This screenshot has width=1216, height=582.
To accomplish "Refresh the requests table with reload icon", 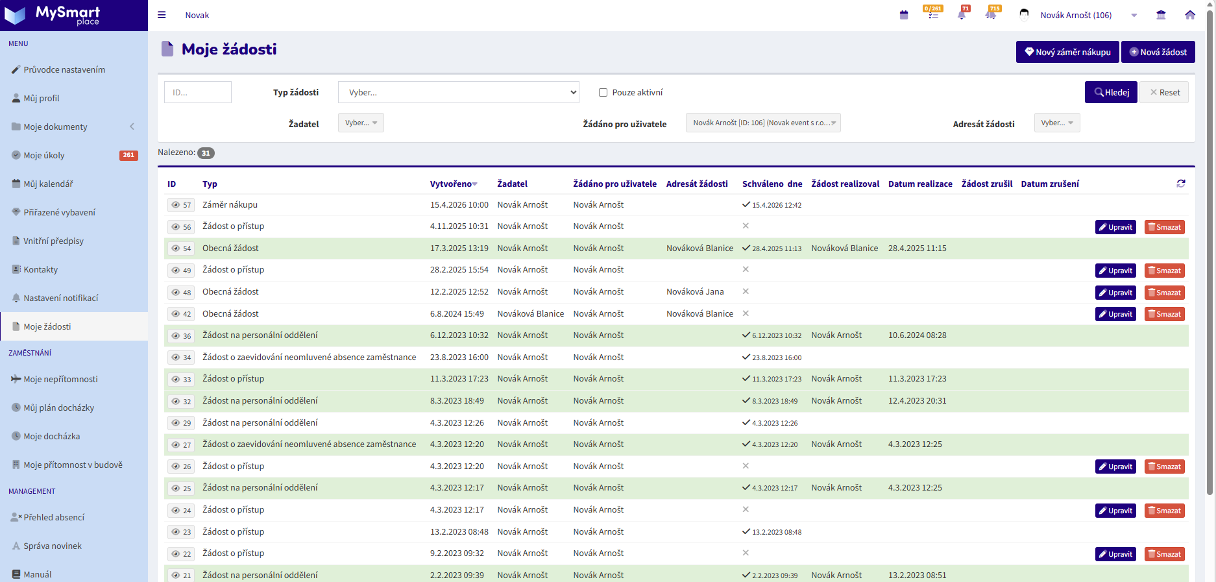I will tap(1181, 184).
